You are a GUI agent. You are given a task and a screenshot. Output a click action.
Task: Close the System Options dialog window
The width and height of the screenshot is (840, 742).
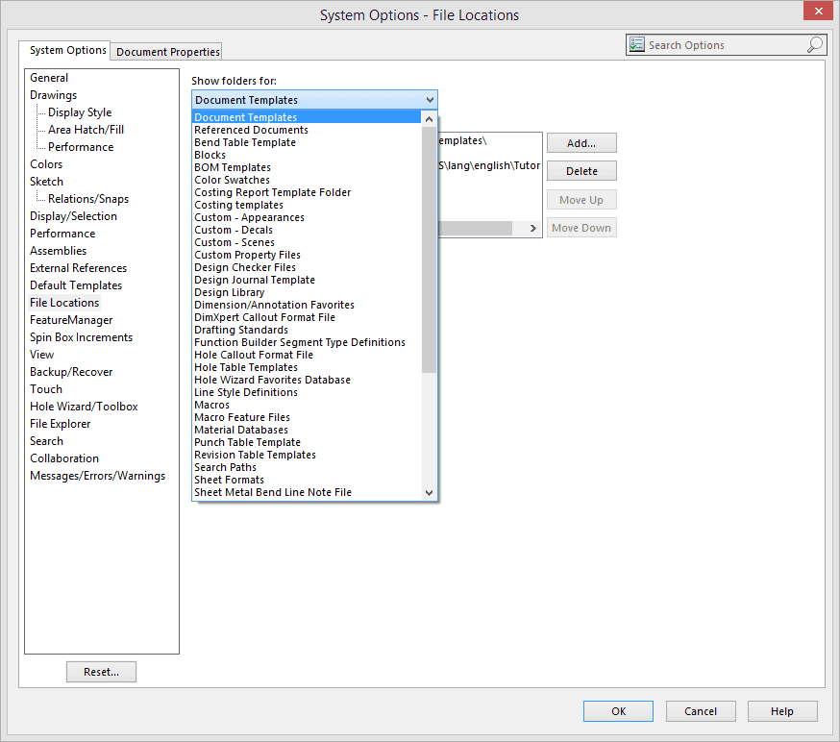[817, 12]
